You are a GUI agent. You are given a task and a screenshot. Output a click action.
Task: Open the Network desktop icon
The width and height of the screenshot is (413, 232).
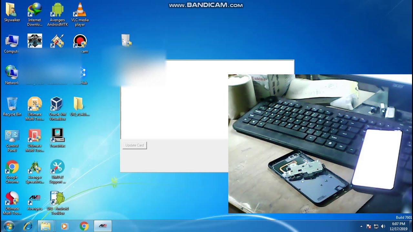pos(12,75)
